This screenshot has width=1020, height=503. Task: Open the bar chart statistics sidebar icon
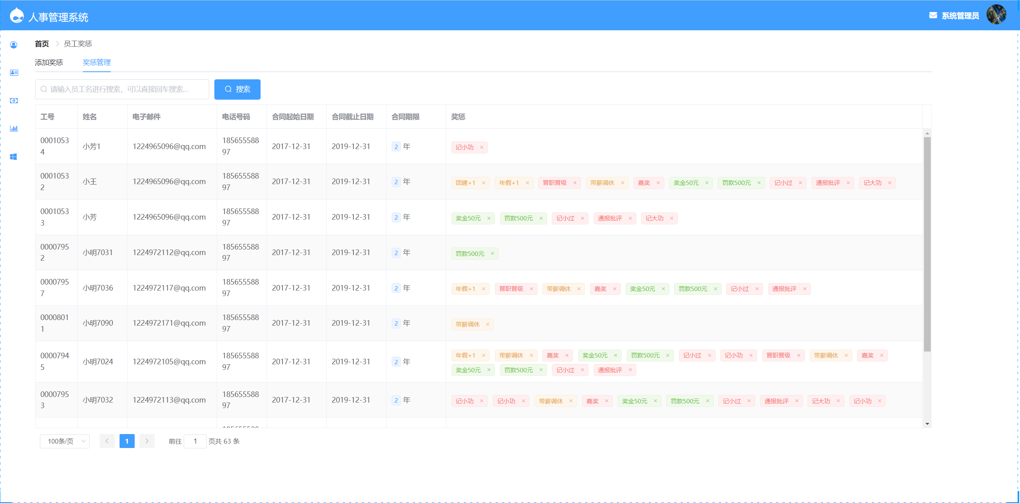click(x=14, y=128)
